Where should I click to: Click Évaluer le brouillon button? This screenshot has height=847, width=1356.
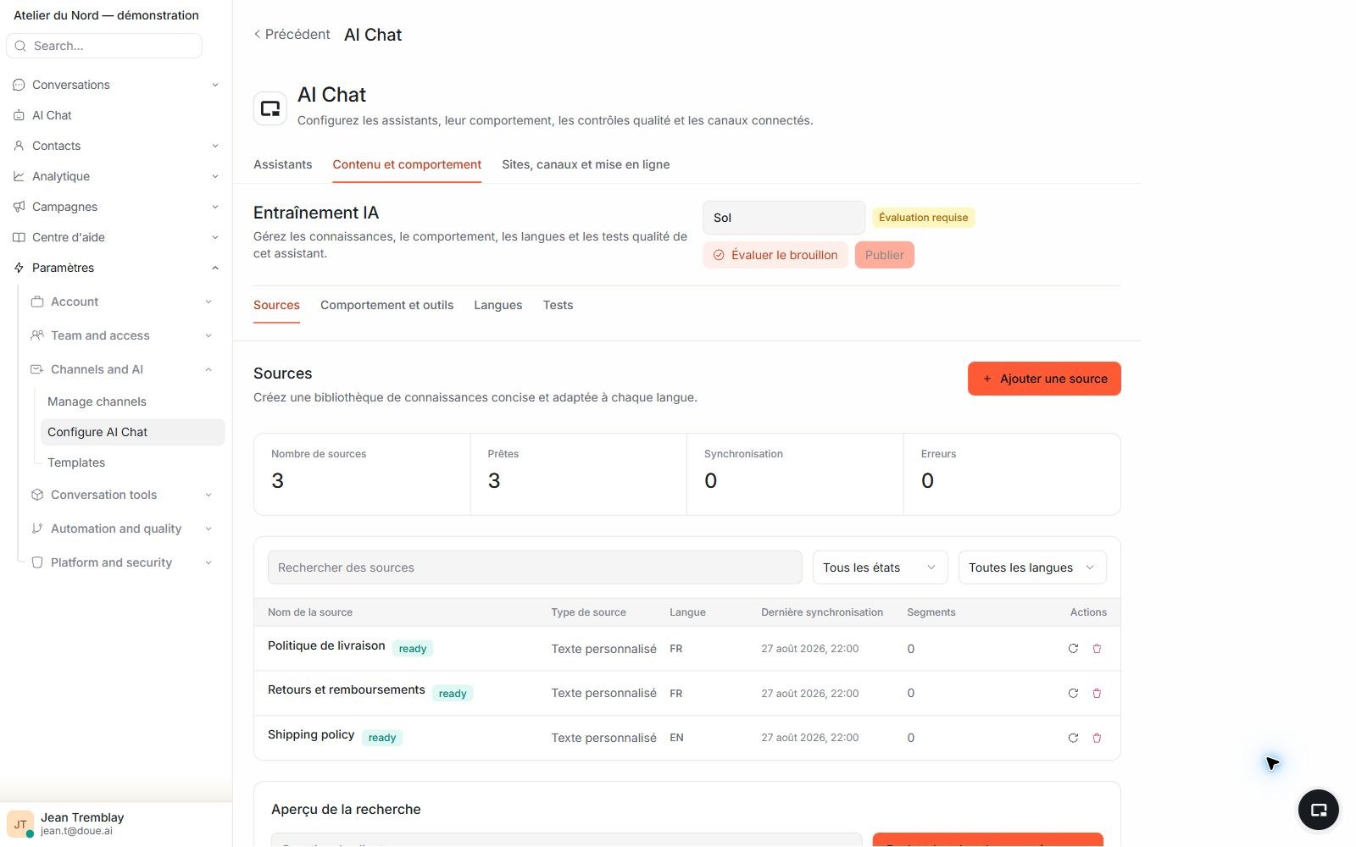pos(775,255)
